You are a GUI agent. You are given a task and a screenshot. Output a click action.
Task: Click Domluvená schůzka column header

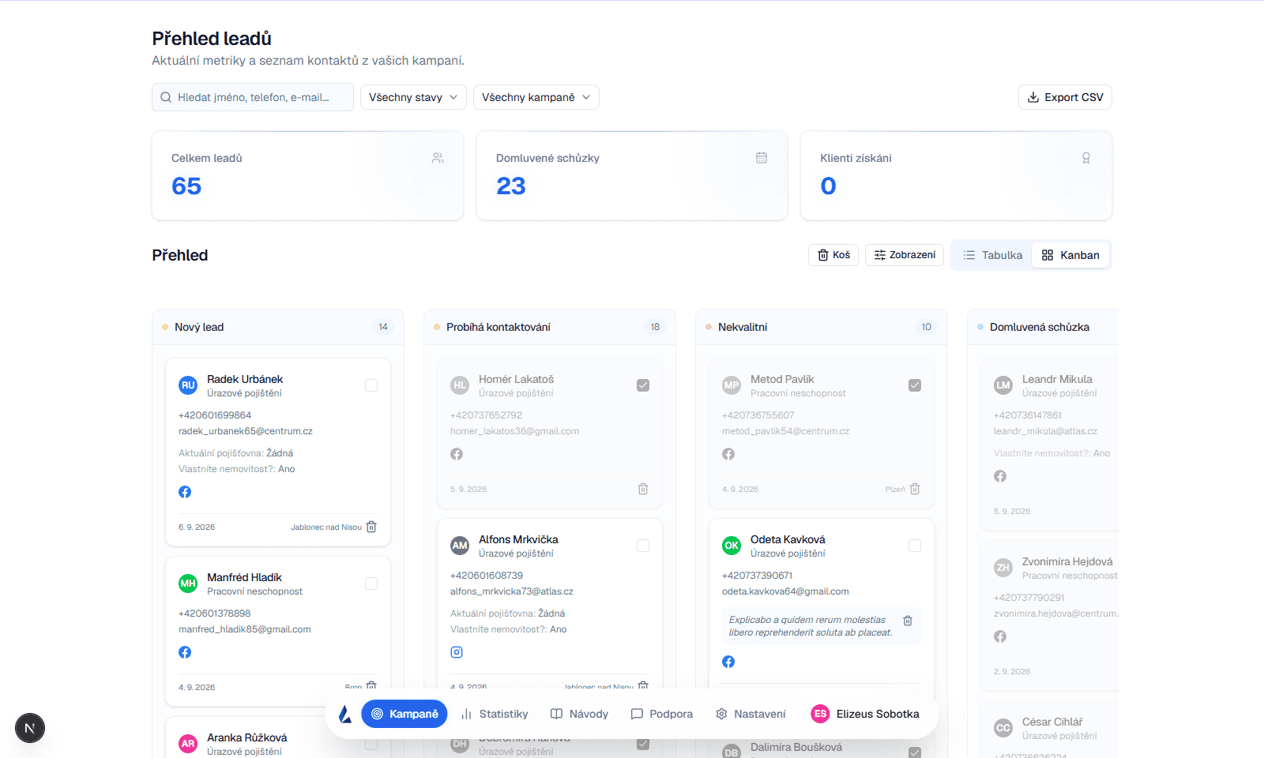click(1043, 327)
